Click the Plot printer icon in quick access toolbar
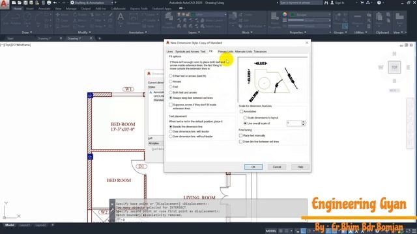 point(49,3)
